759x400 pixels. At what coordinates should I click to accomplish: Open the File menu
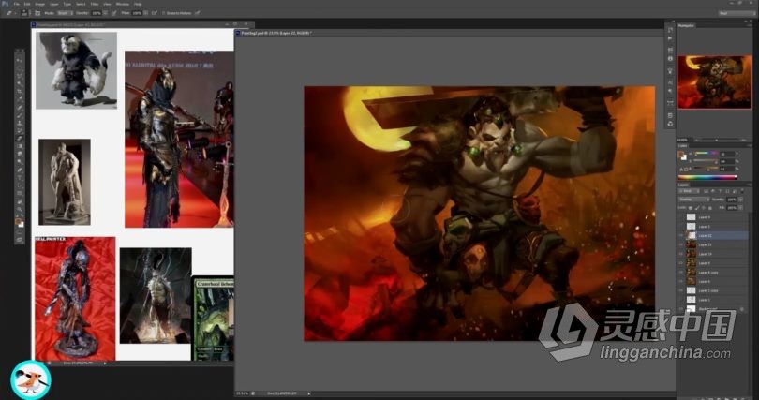point(17,4)
